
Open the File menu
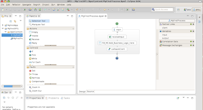click(3, 5)
